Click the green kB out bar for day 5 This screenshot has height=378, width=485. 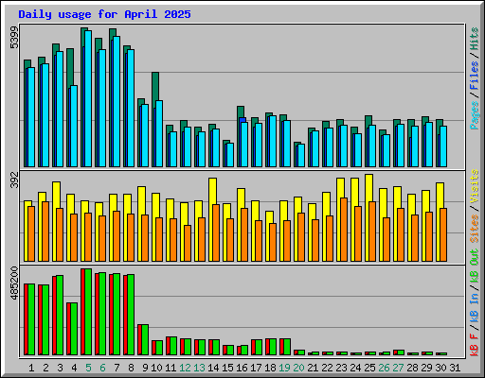point(88,312)
